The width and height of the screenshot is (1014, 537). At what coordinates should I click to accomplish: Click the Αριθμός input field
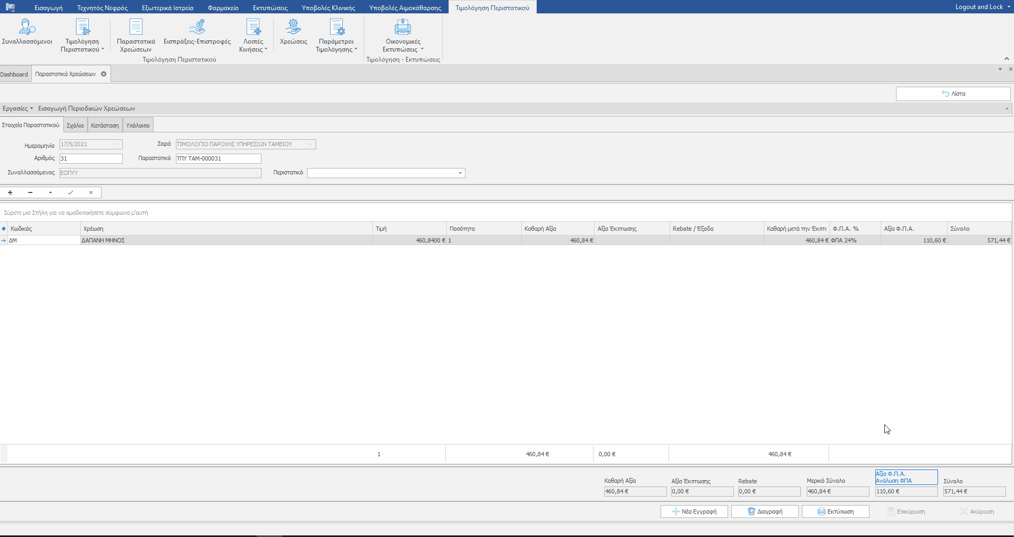click(91, 158)
